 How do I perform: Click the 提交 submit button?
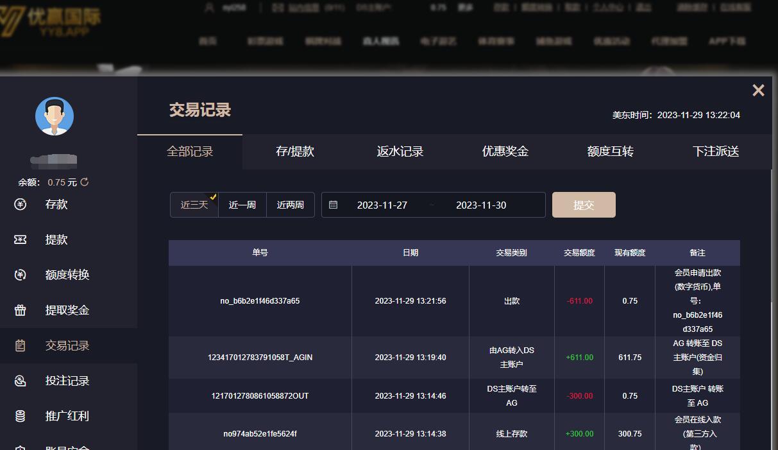point(584,205)
